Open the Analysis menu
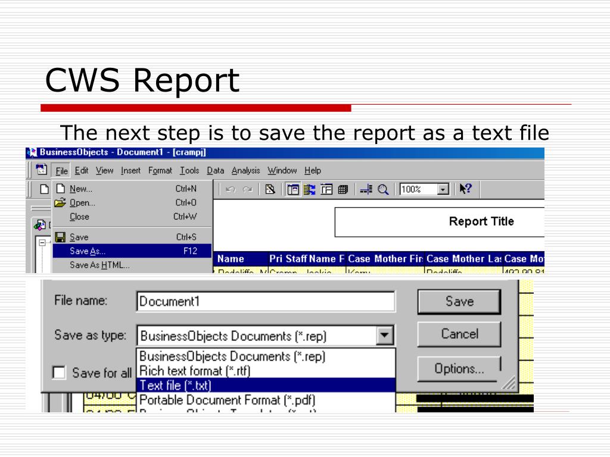The width and height of the screenshot is (610, 457). pyautogui.click(x=245, y=171)
